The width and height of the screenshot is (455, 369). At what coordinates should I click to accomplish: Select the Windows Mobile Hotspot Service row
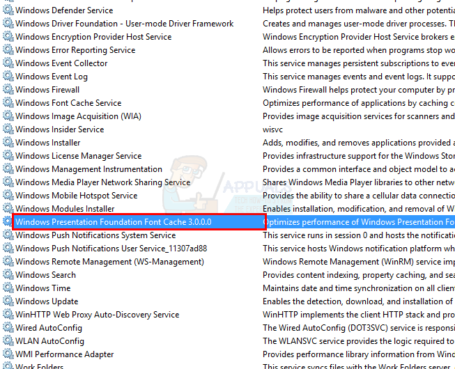[x=76, y=196]
